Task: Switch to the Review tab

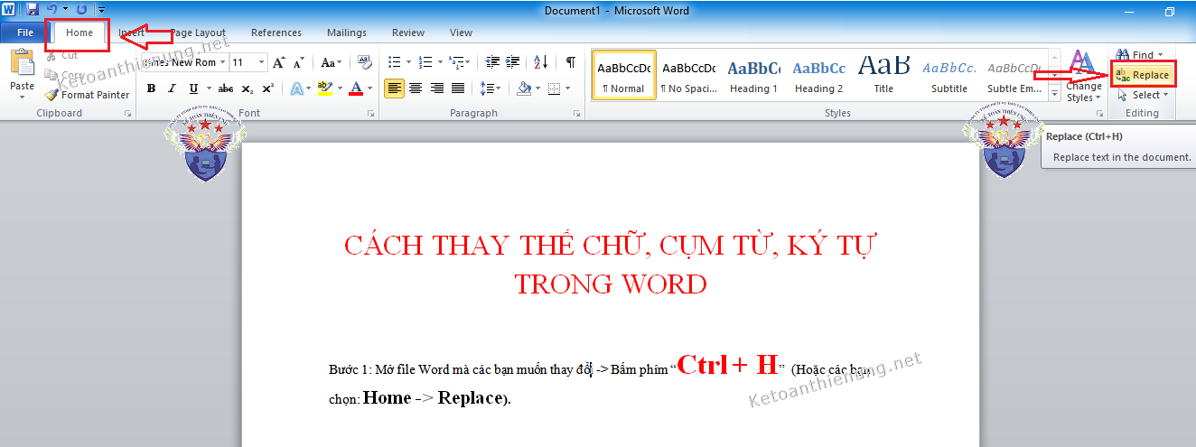Action: coord(408,33)
